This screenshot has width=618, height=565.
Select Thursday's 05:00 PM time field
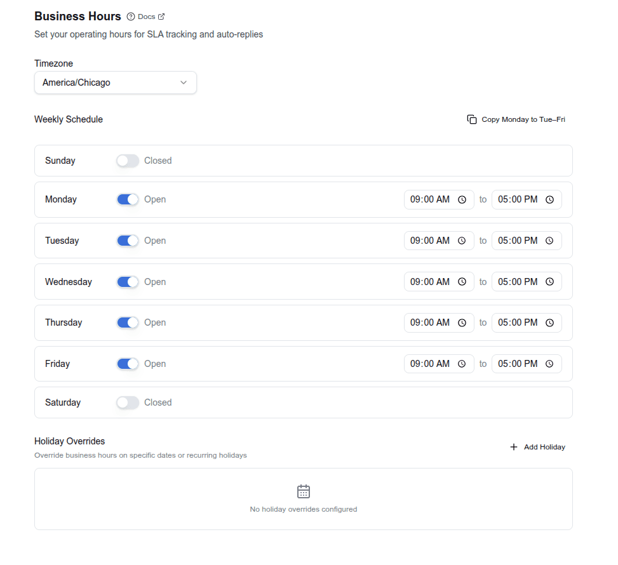(x=517, y=322)
